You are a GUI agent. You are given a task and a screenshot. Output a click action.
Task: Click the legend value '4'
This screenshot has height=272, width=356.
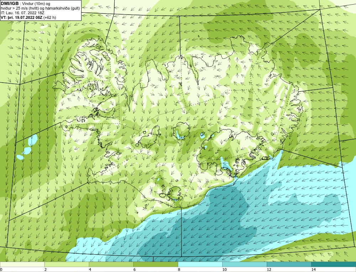point(90,270)
